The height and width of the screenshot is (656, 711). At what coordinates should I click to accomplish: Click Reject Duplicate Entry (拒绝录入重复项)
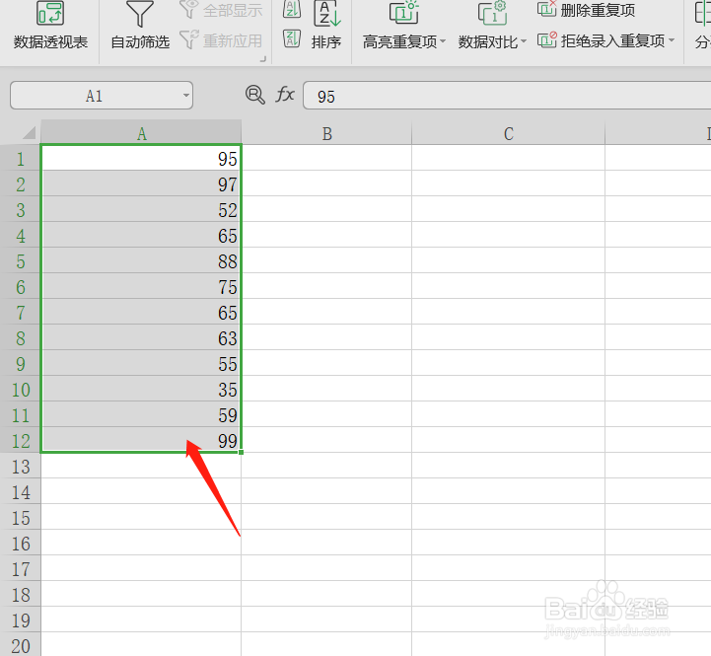pyautogui.click(x=602, y=40)
